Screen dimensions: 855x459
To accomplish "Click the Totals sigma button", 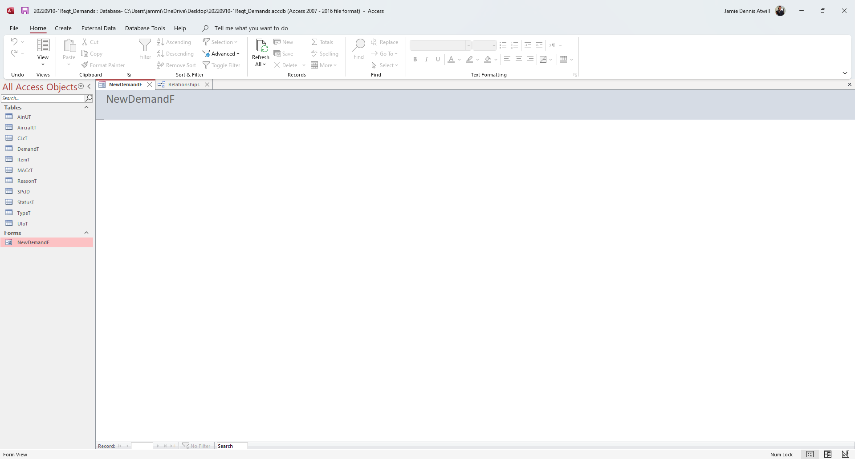I will click(322, 42).
